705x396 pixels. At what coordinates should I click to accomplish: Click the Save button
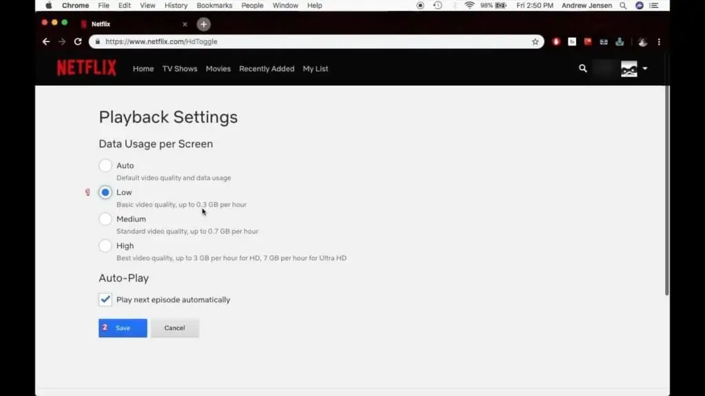point(123,328)
